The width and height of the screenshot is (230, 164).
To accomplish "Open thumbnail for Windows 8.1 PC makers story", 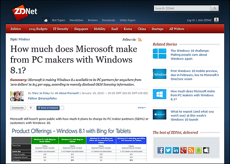I will point(159,94).
